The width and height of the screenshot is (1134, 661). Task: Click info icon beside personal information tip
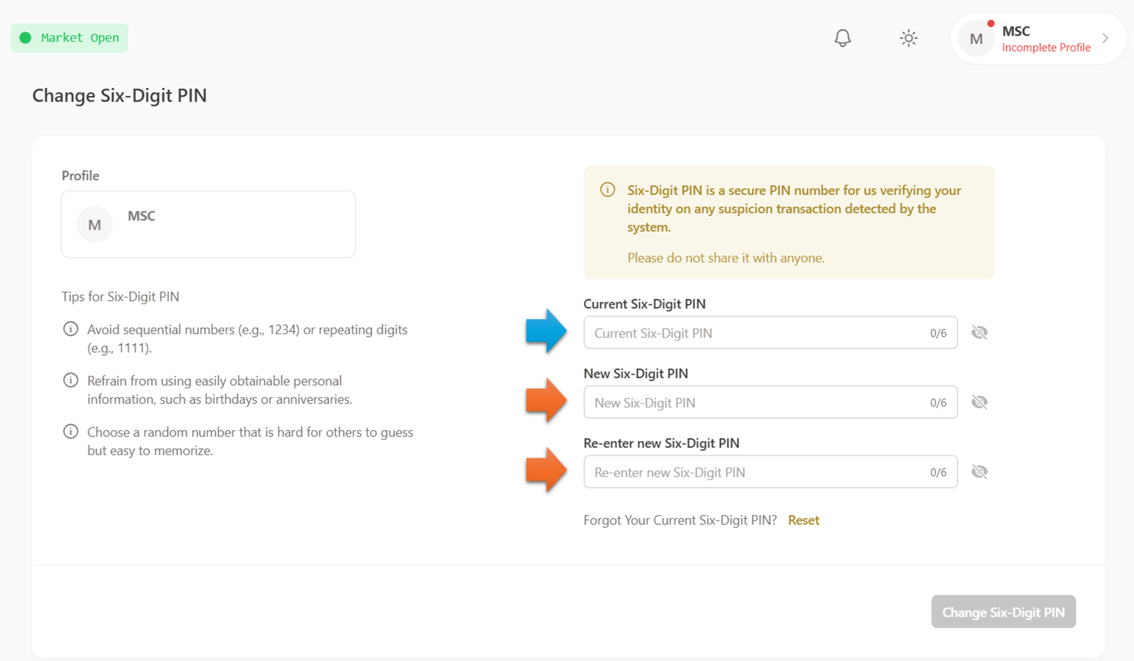point(71,380)
